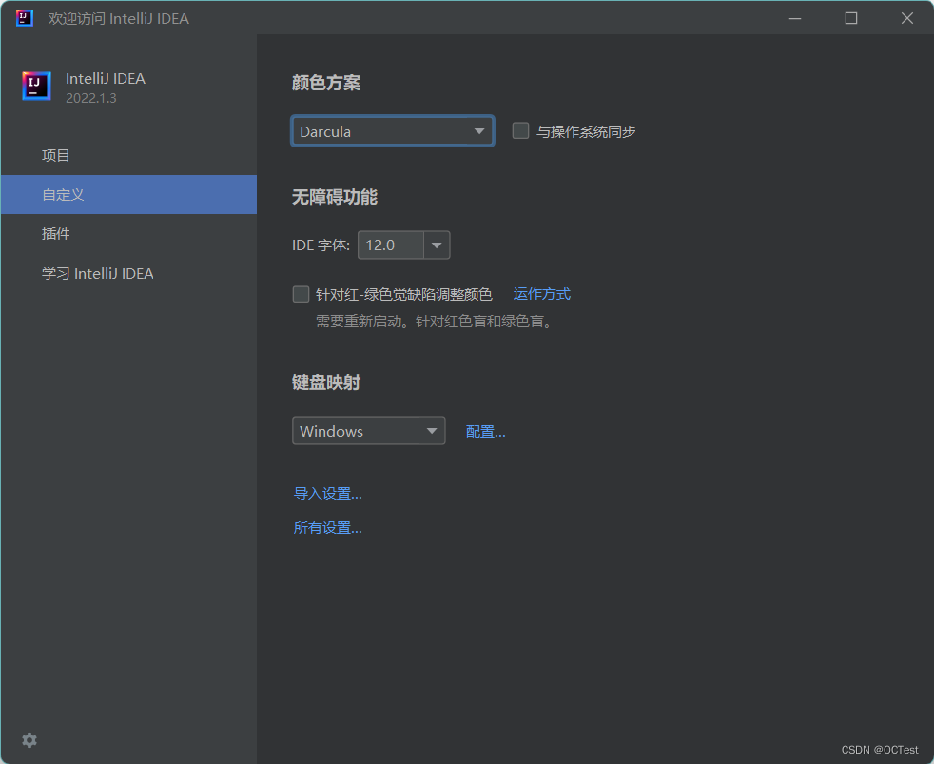Open the 导入设置... link
This screenshot has width=934, height=764.
coord(327,494)
